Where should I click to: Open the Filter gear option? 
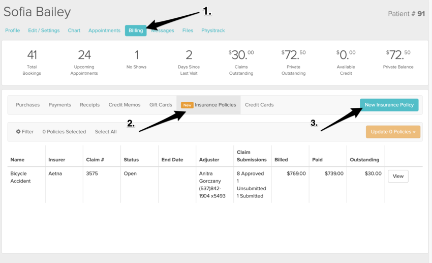(x=24, y=132)
